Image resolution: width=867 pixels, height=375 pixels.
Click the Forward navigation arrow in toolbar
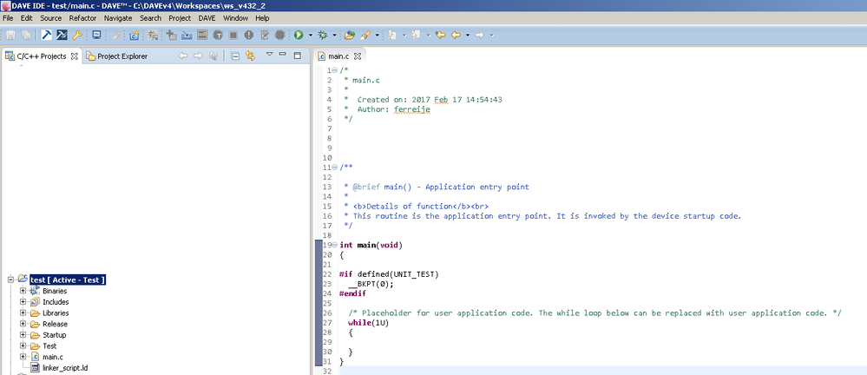click(x=479, y=35)
